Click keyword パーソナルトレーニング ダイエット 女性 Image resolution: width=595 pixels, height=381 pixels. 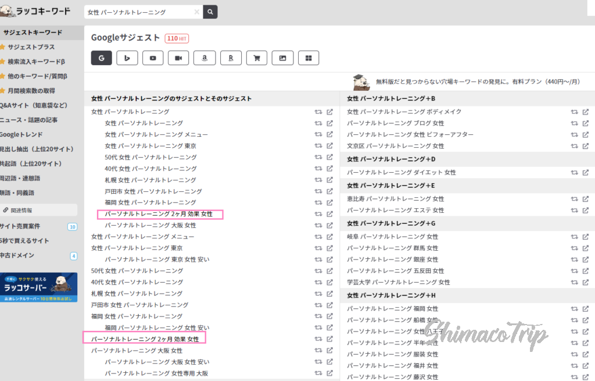(x=402, y=172)
